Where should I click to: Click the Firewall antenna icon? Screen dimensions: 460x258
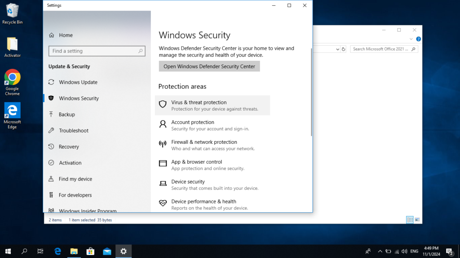pos(163,144)
